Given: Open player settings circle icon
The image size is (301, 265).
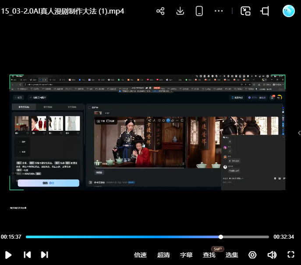Looking at the screenshot, I should [x=252, y=255].
